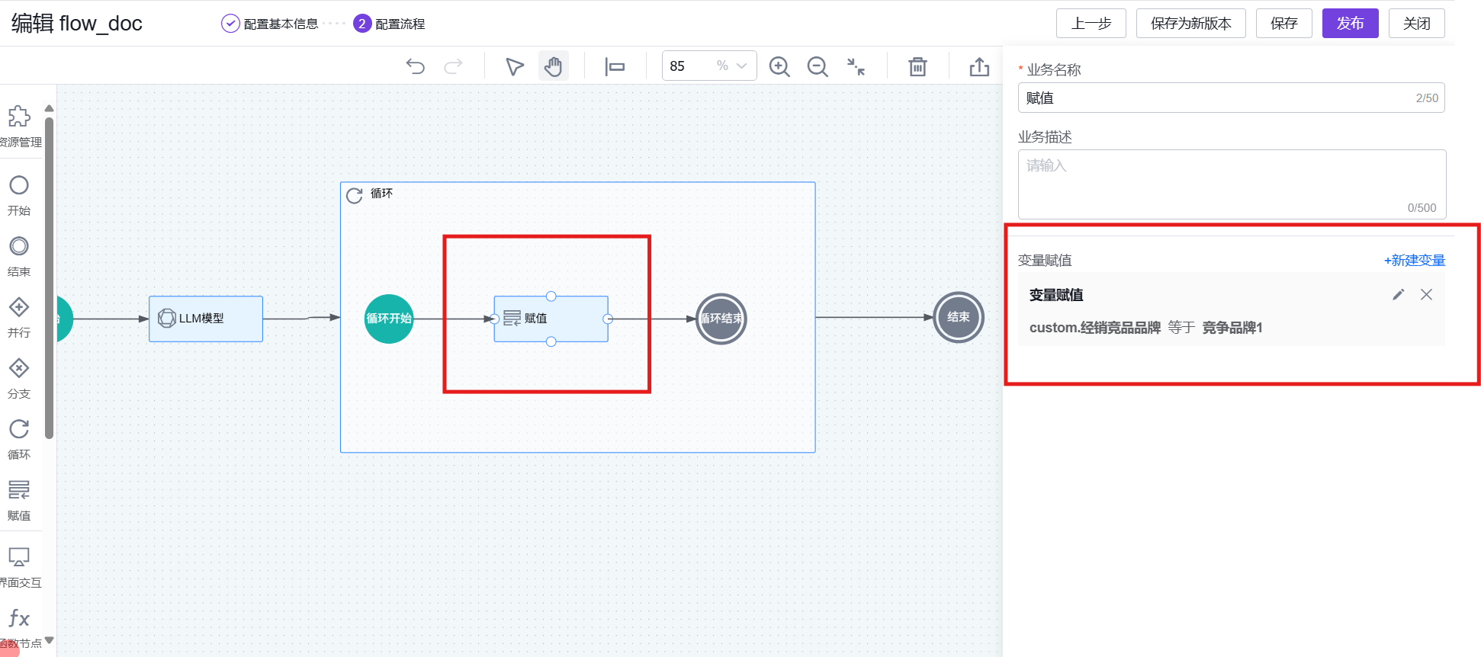Select the pointer selection tool
The height and width of the screenshot is (657, 1481).
pos(515,66)
